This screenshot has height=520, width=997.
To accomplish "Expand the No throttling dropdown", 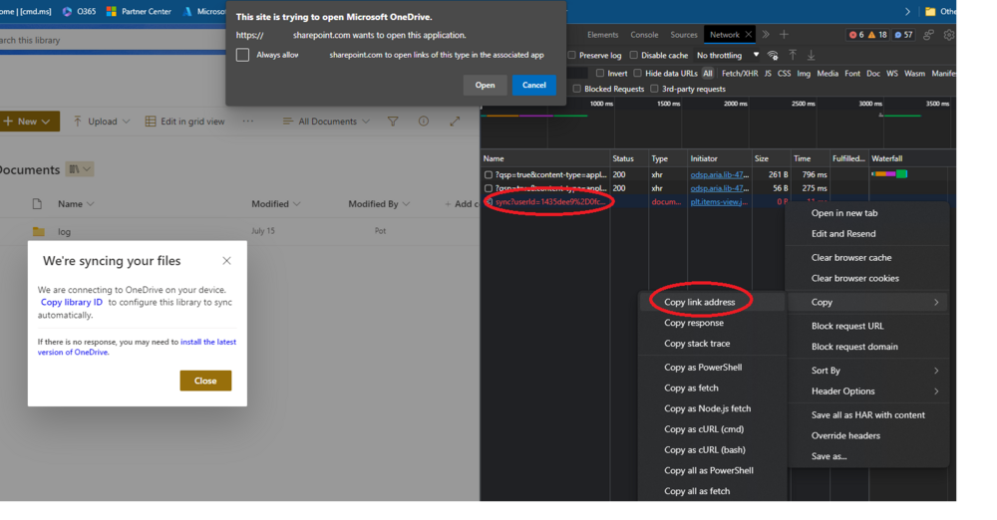I will coord(728,56).
